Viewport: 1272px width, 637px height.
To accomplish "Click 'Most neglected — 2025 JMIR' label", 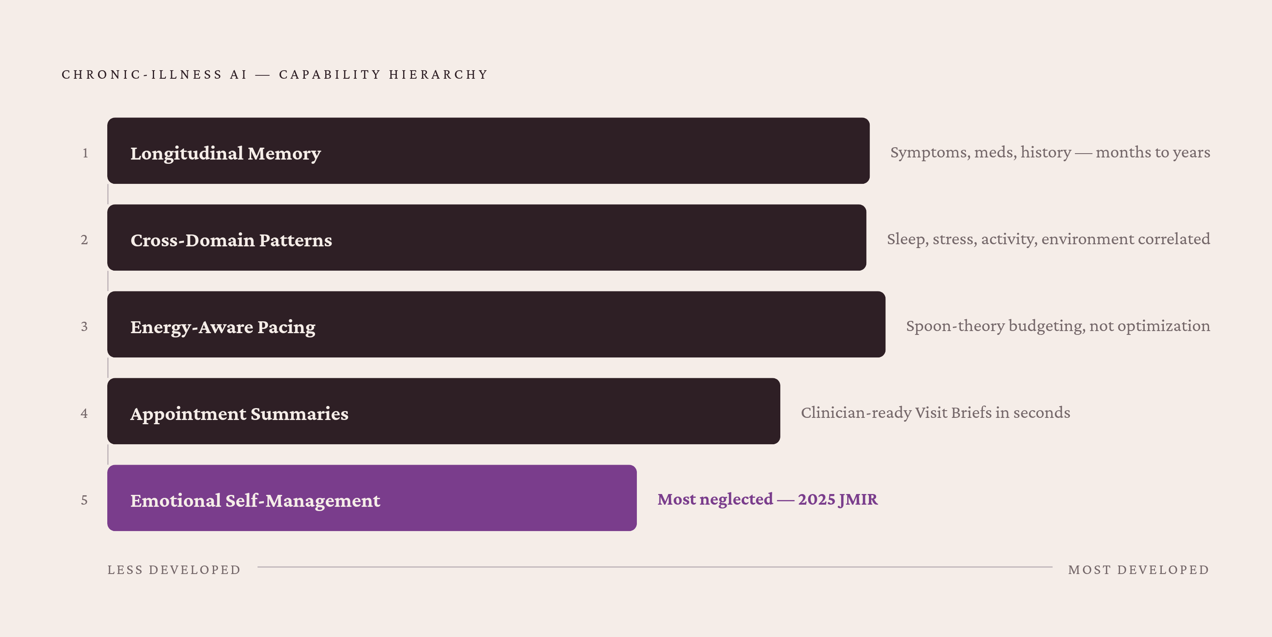I will 768,499.
